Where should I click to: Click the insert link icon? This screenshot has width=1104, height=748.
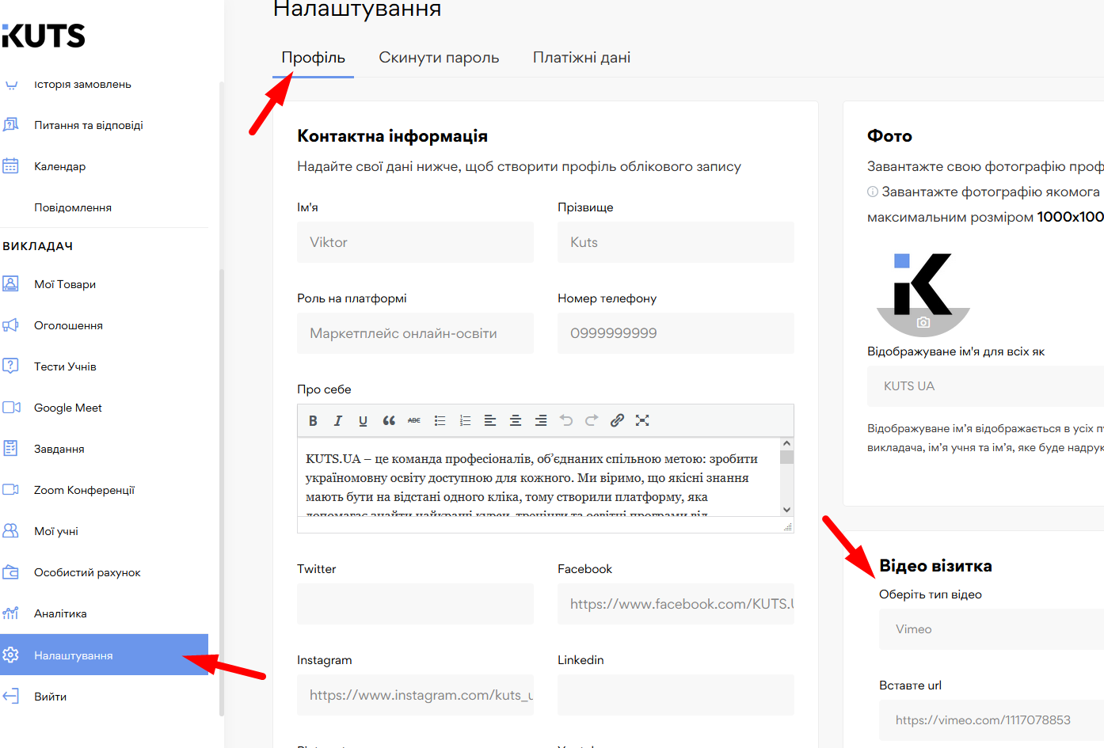pos(617,420)
